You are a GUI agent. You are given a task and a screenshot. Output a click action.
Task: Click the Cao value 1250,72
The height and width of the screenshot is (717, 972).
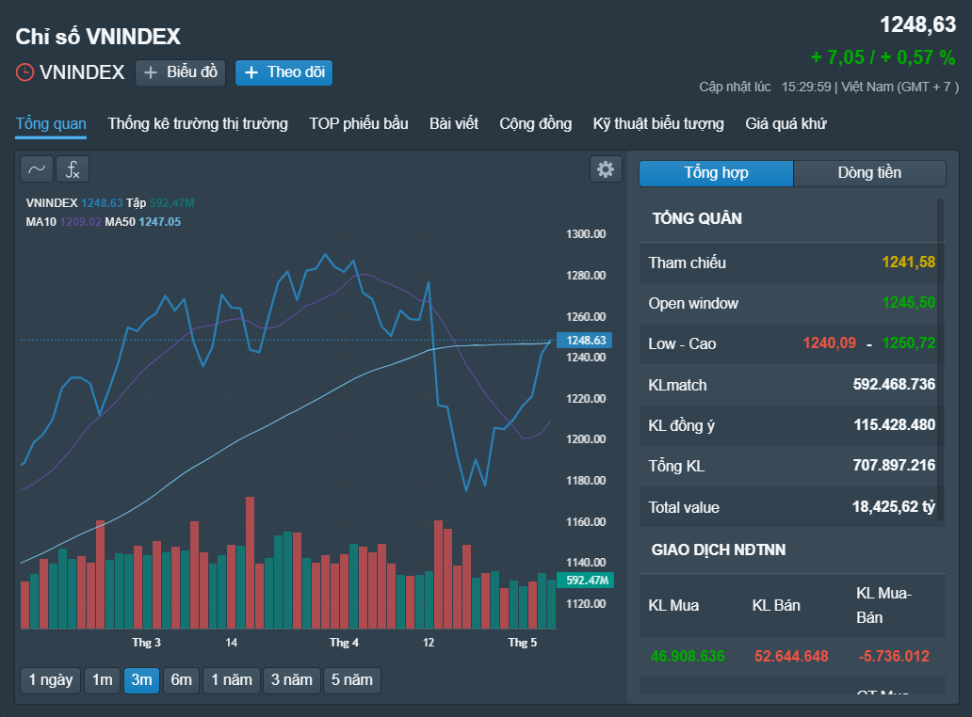(x=909, y=343)
